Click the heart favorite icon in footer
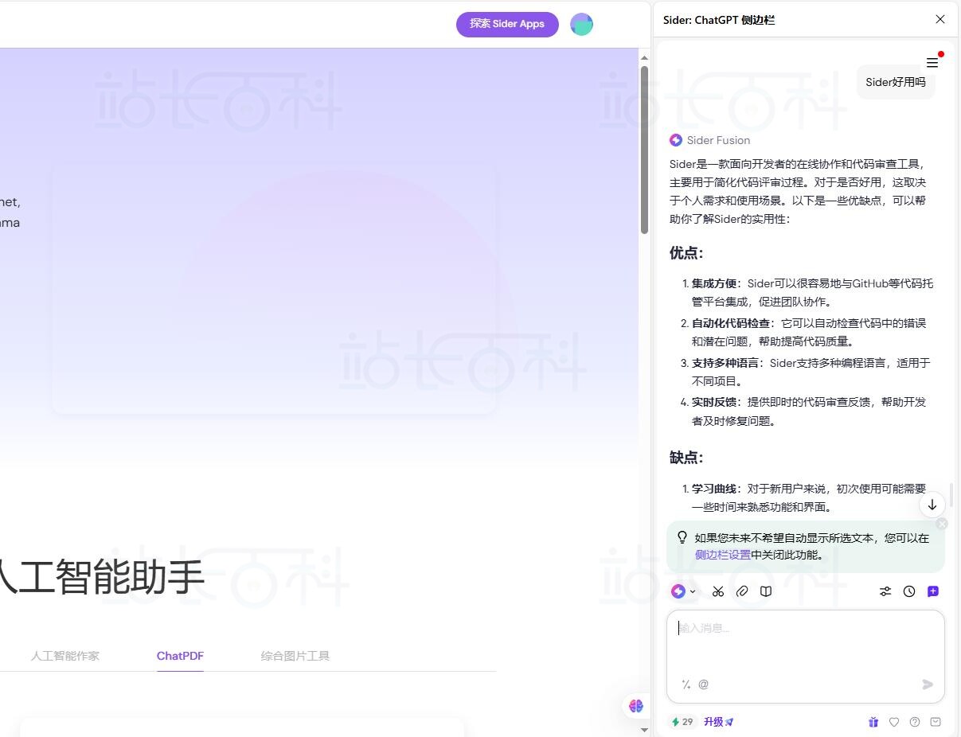Viewport: 961px width, 737px height. [x=894, y=722]
